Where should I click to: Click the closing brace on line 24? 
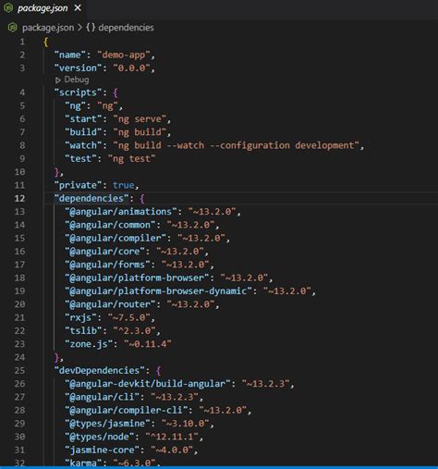(56, 357)
